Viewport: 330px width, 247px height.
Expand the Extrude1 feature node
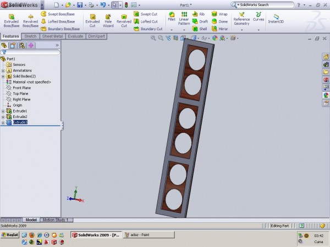pyautogui.click(x=3, y=111)
